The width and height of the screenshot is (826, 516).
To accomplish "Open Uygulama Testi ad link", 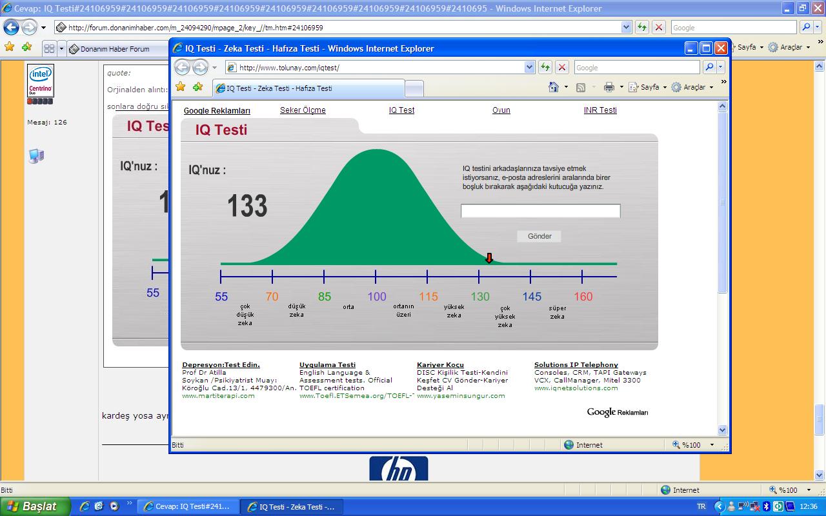I will tap(327, 364).
